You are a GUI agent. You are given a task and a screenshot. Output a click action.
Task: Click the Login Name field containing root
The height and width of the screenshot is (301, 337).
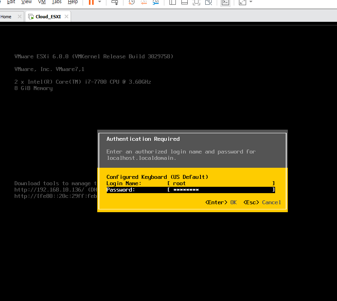click(x=221, y=183)
